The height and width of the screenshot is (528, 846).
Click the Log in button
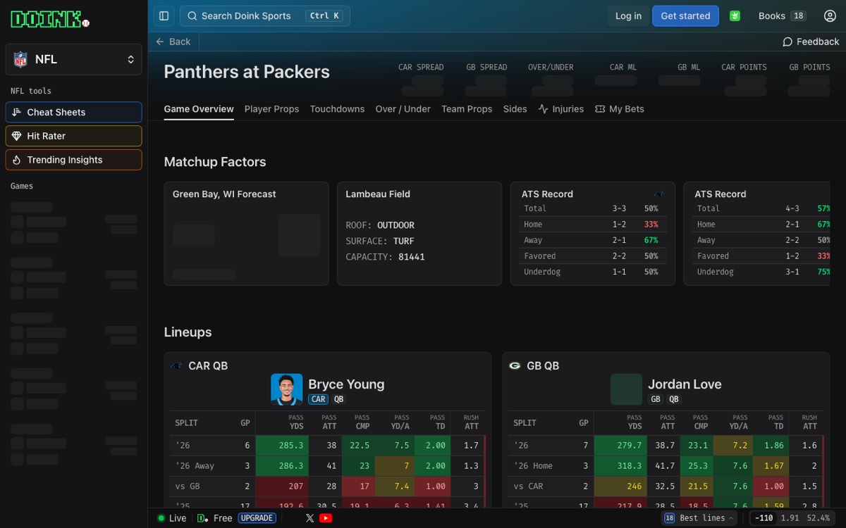628,15
